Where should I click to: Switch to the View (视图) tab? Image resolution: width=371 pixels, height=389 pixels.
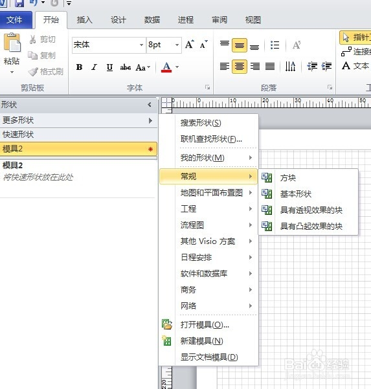(x=253, y=20)
